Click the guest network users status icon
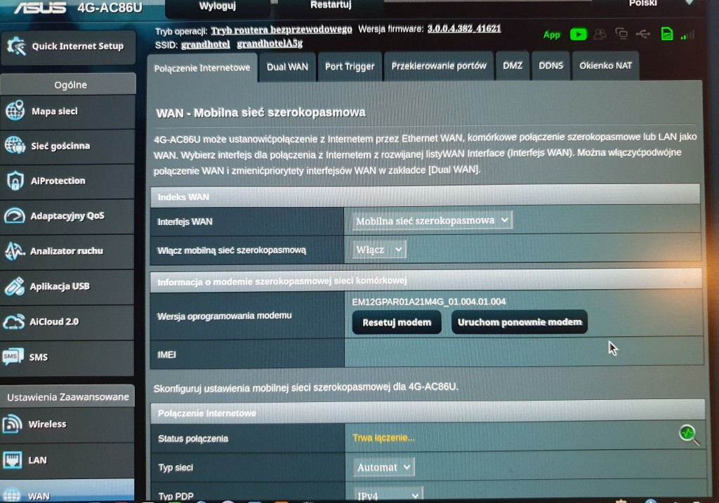 (600, 34)
